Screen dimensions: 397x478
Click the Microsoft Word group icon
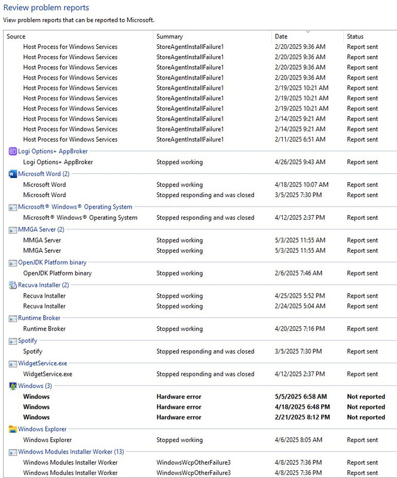tap(13, 174)
